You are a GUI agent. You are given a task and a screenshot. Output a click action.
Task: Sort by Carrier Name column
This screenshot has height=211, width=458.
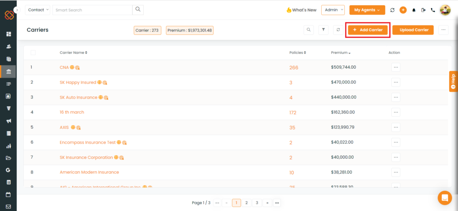[x=73, y=53]
